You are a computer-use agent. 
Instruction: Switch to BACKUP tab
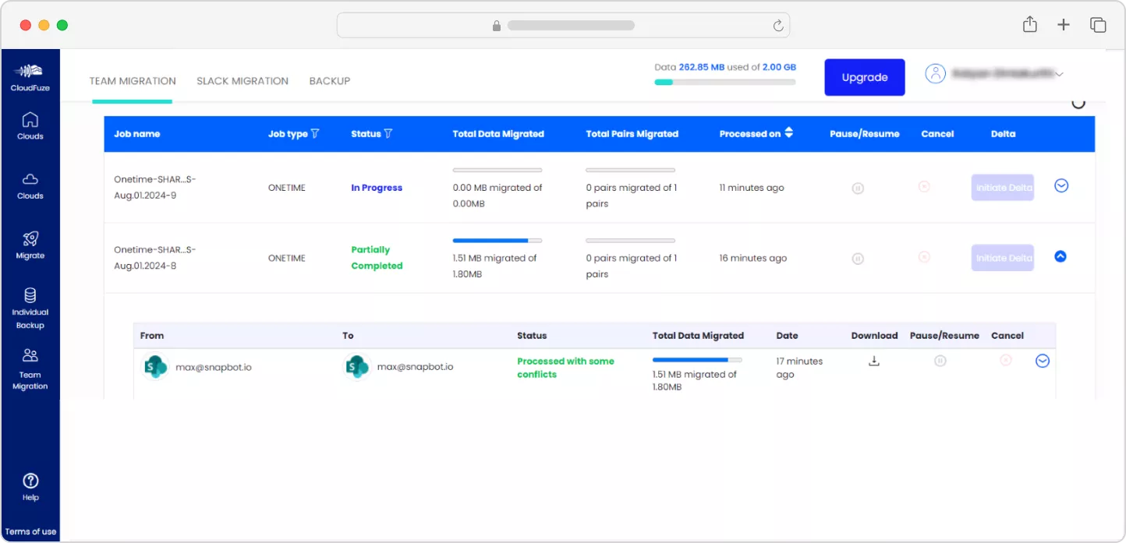click(x=330, y=81)
